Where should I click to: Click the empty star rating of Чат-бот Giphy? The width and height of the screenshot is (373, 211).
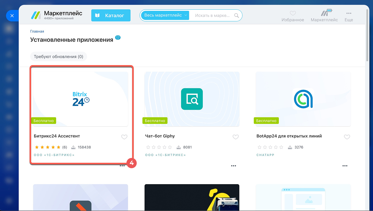coord(159,147)
